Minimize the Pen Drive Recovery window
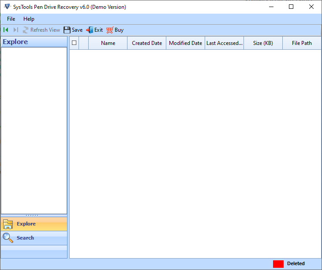 [x=271, y=7]
